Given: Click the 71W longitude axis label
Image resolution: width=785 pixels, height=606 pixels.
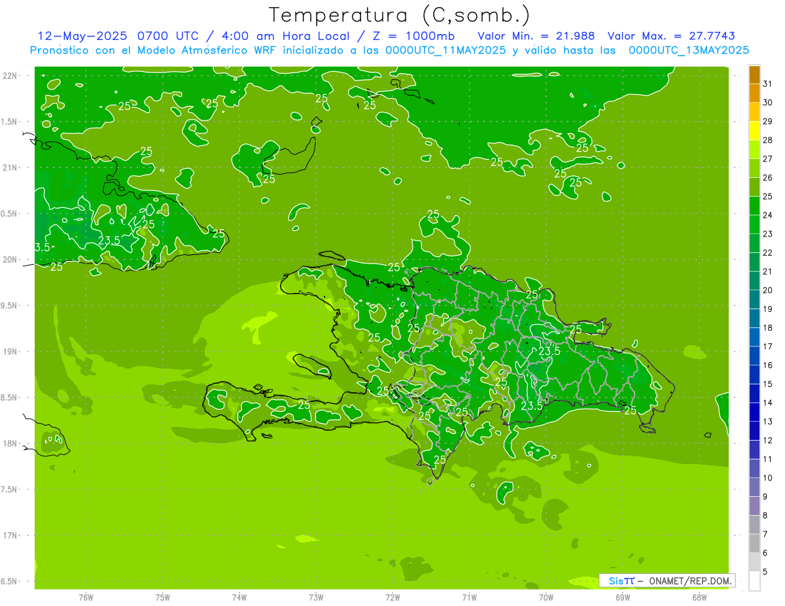Looking at the screenshot, I should (x=469, y=597).
